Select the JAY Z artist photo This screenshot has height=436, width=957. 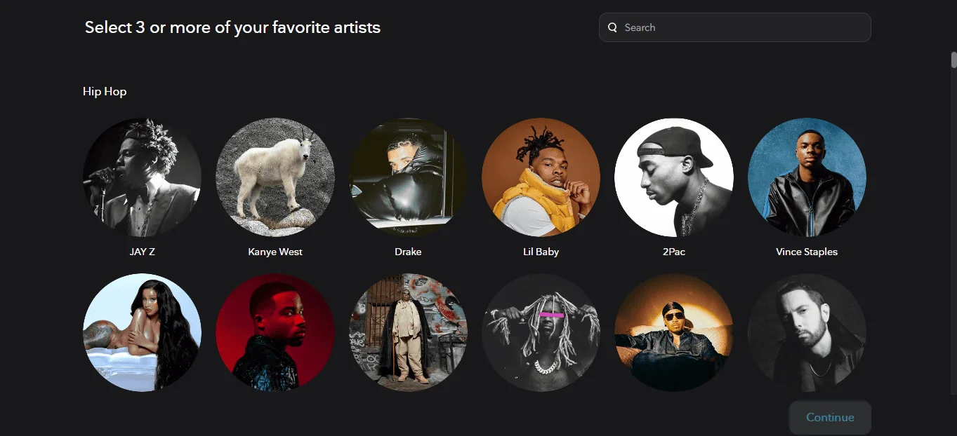[x=142, y=177]
